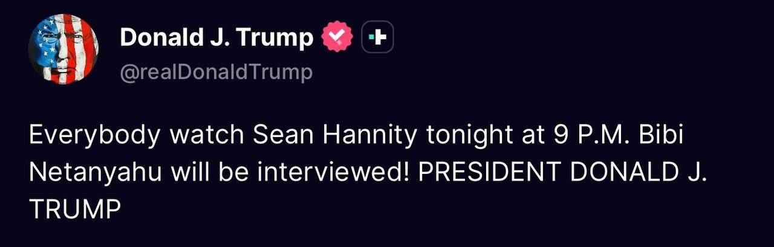774x247 pixels.
Task: Open the @realDonaldTrump handle link
Action: 216,72
